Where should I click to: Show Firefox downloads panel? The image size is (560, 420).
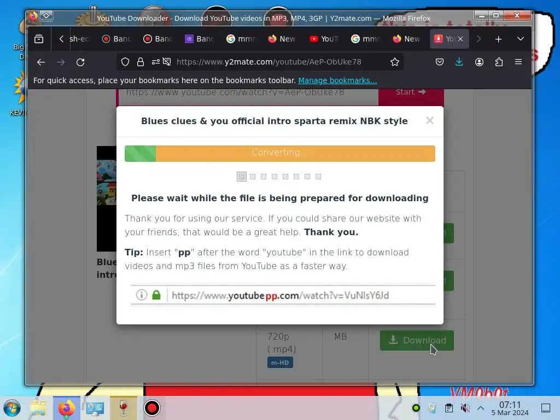point(459,62)
